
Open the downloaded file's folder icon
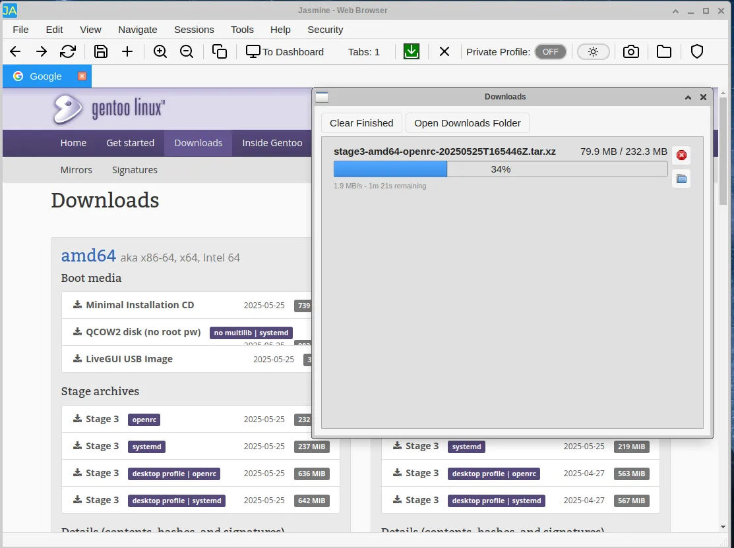[x=681, y=179]
